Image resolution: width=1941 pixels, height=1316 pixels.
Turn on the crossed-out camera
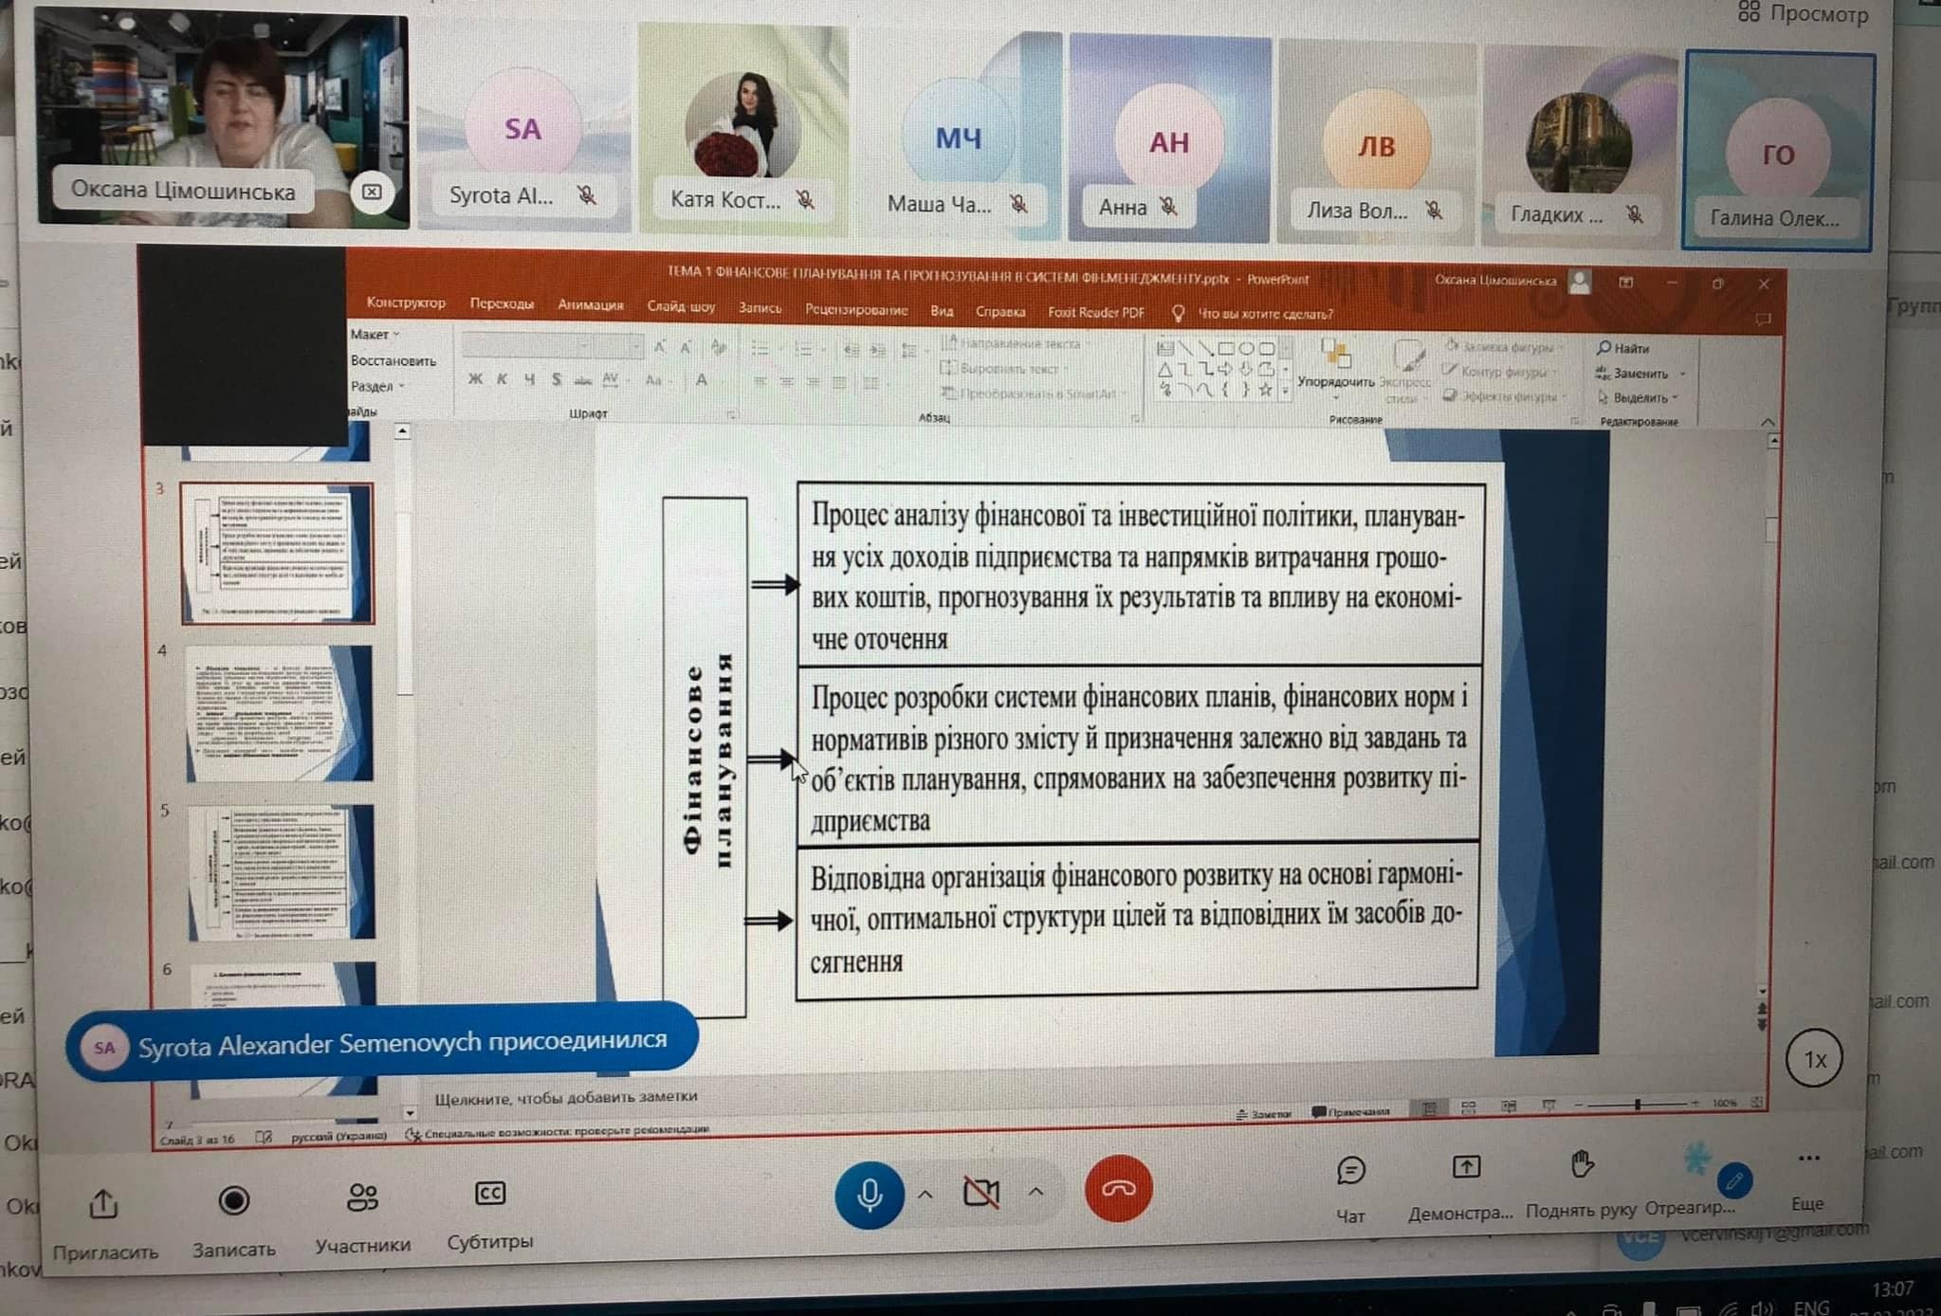click(981, 1193)
